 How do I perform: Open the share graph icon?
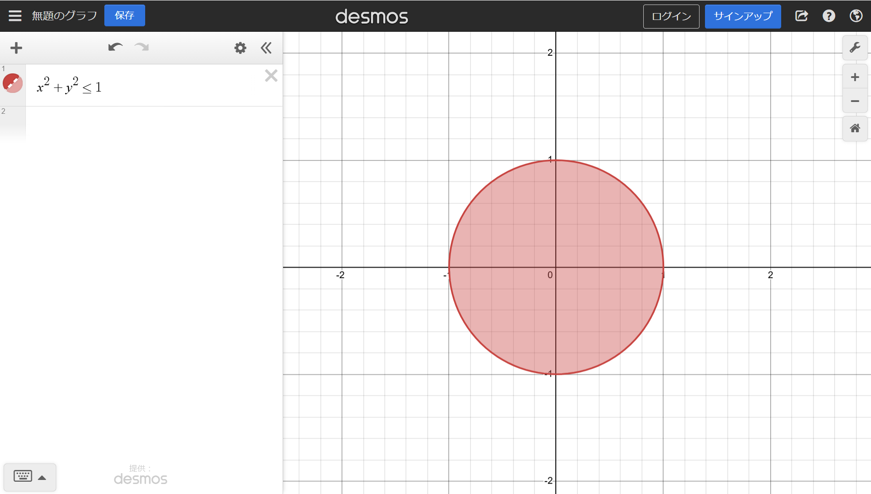tap(802, 16)
